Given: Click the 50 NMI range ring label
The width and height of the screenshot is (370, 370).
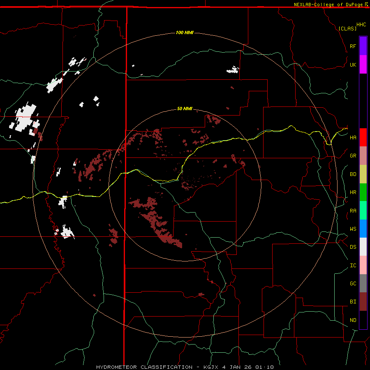Looking at the screenshot, I should tap(185, 109).
